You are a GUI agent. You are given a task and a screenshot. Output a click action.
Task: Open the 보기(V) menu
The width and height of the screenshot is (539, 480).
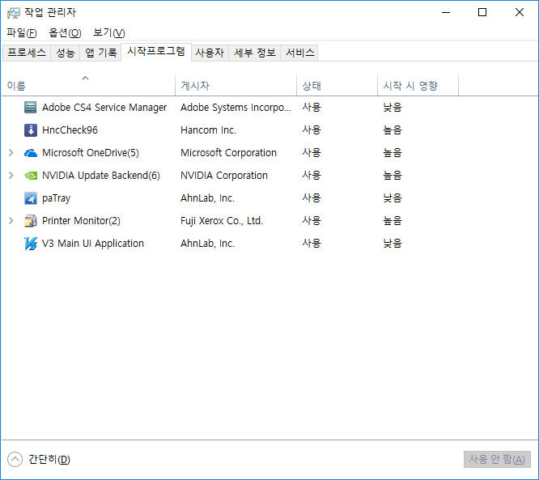coord(109,32)
